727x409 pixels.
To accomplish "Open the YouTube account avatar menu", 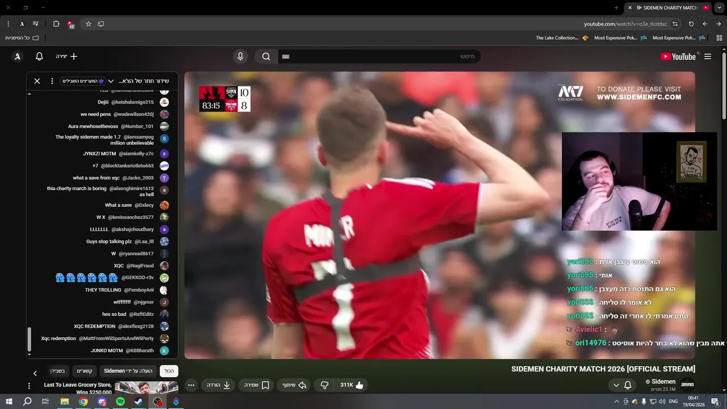I will coord(18,56).
